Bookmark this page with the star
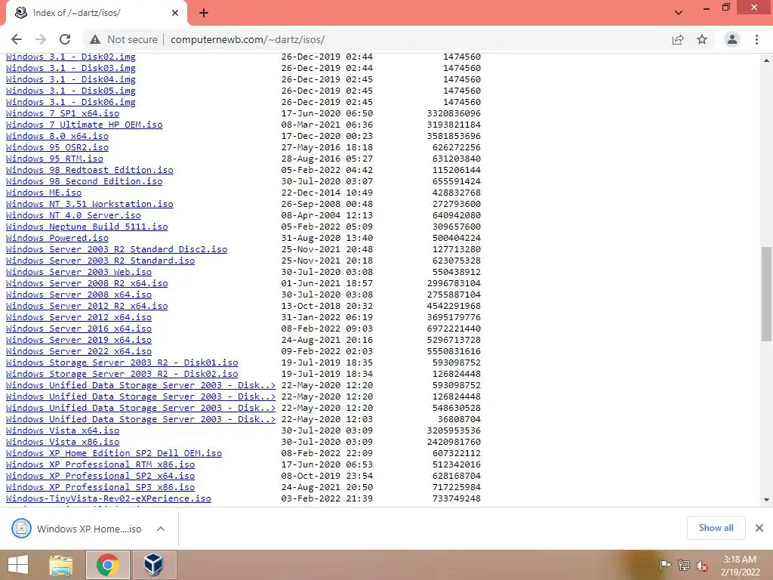773x580 pixels. [702, 39]
